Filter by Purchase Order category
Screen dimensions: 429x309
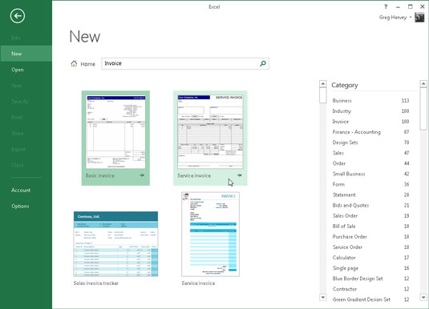pyautogui.click(x=370, y=237)
